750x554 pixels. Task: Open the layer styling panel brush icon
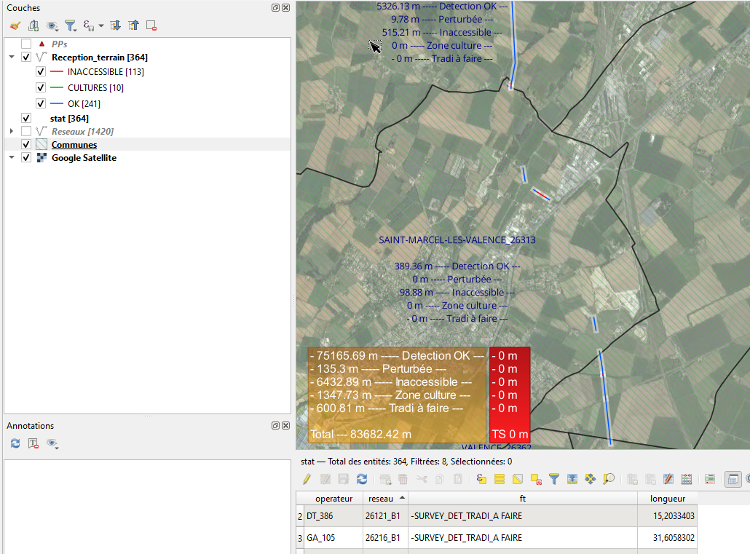15,25
